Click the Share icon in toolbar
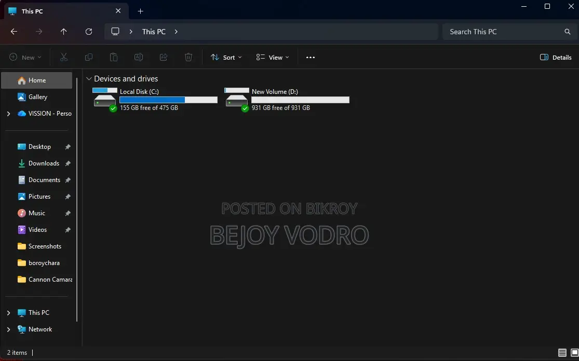 (x=164, y=57)
